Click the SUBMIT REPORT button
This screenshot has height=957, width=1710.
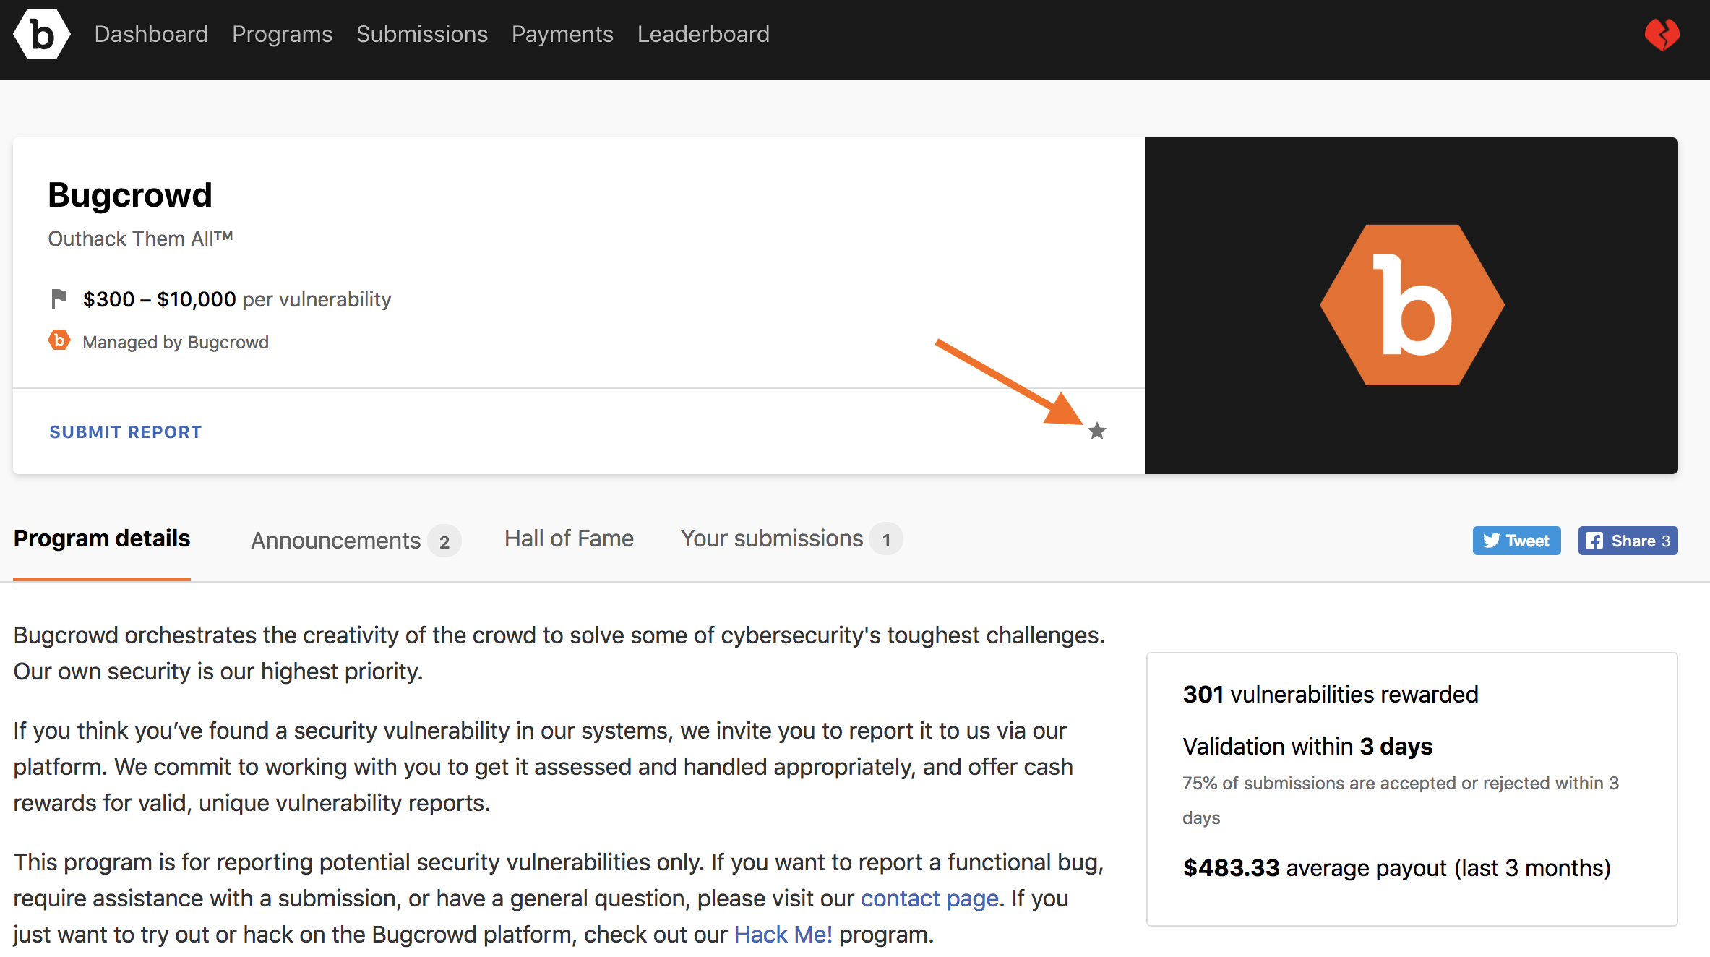124,431
